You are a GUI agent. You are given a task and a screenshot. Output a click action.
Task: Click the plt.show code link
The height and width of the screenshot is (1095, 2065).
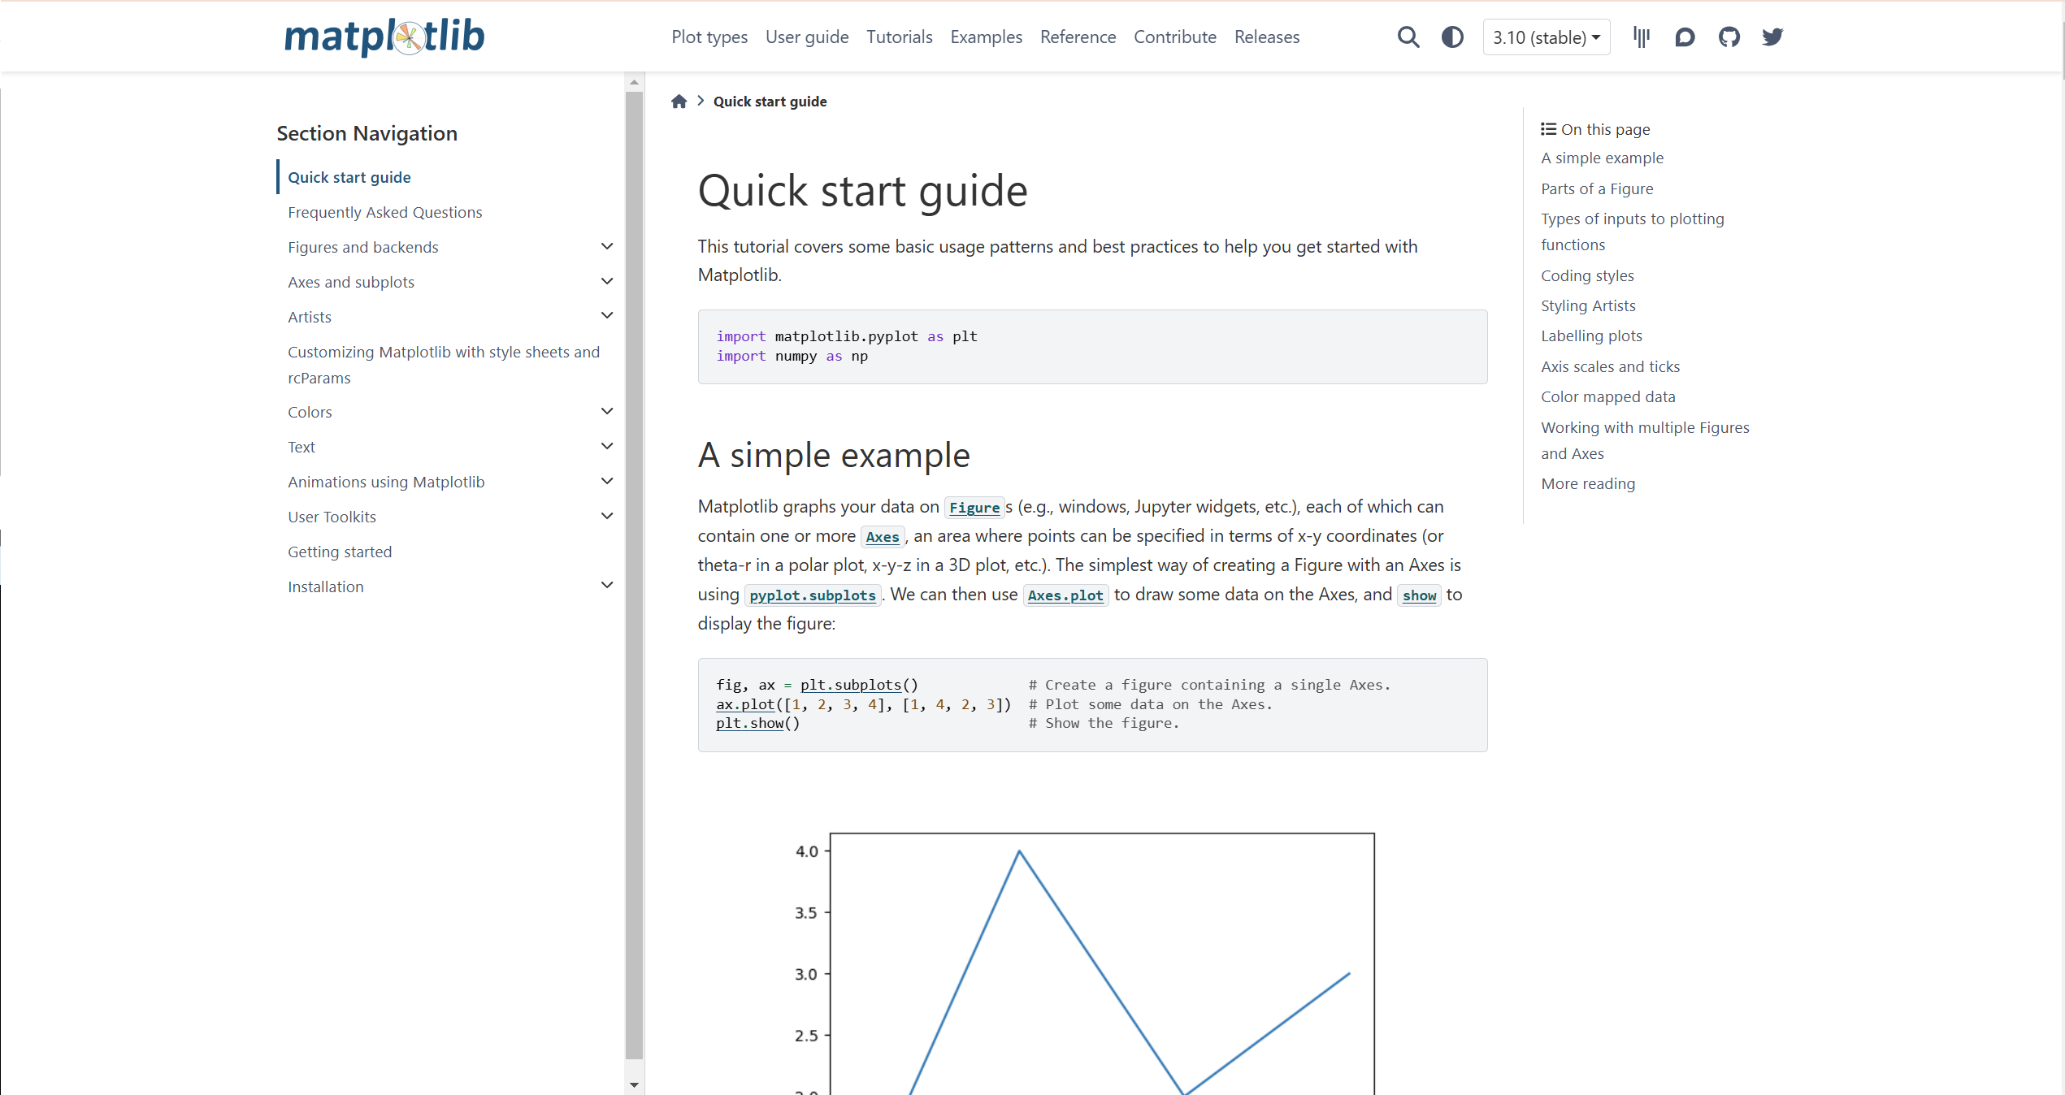[x=749, y=723]
